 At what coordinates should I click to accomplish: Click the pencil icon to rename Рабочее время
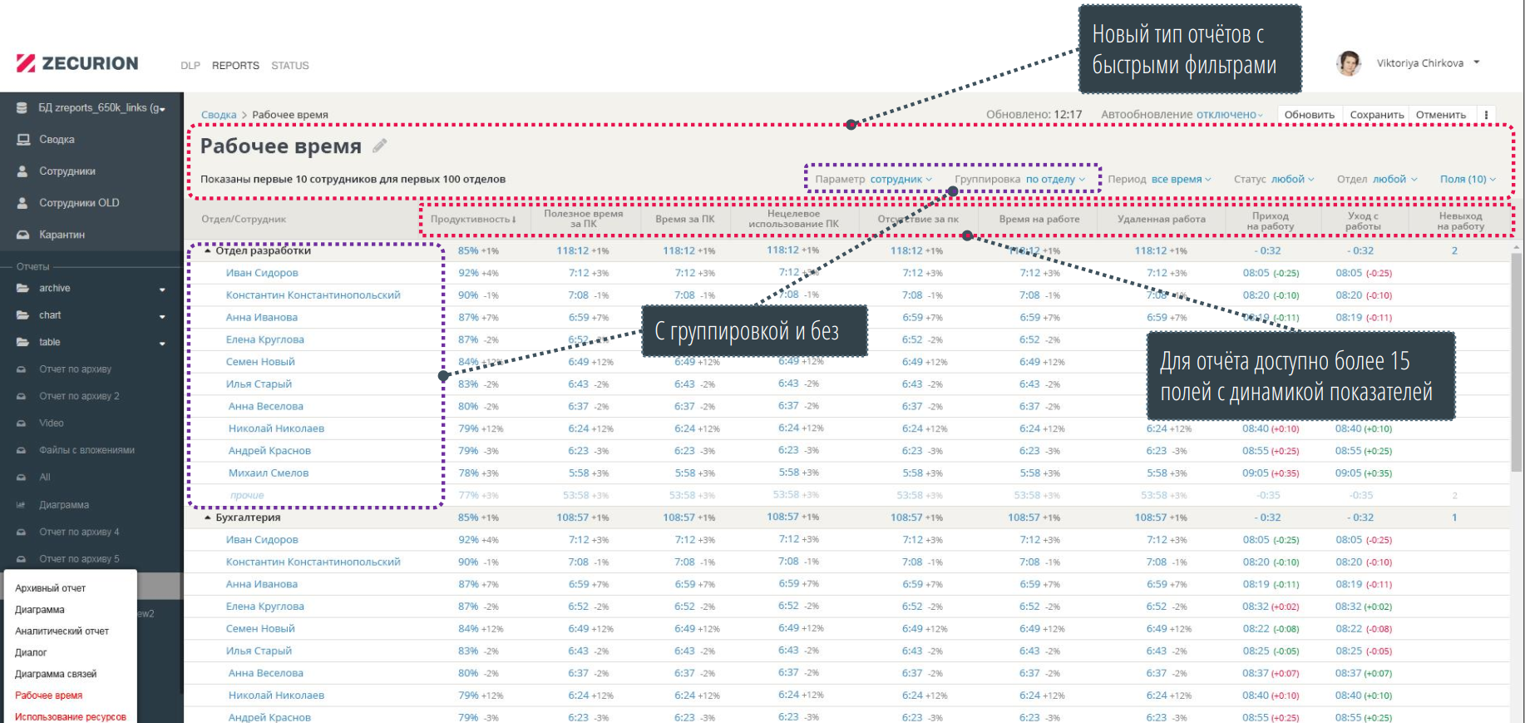pyautogui.click(x=380, y=146)
